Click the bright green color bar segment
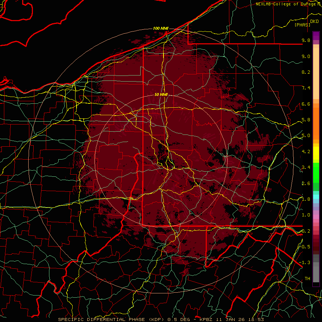The height and width of the screenshot is (322, 322). click(x=316, y=172)
